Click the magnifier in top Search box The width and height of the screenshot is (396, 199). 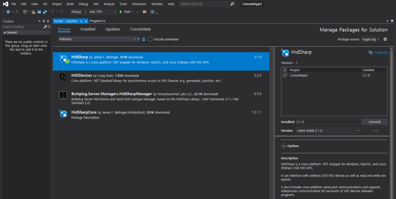coord(232,4)
